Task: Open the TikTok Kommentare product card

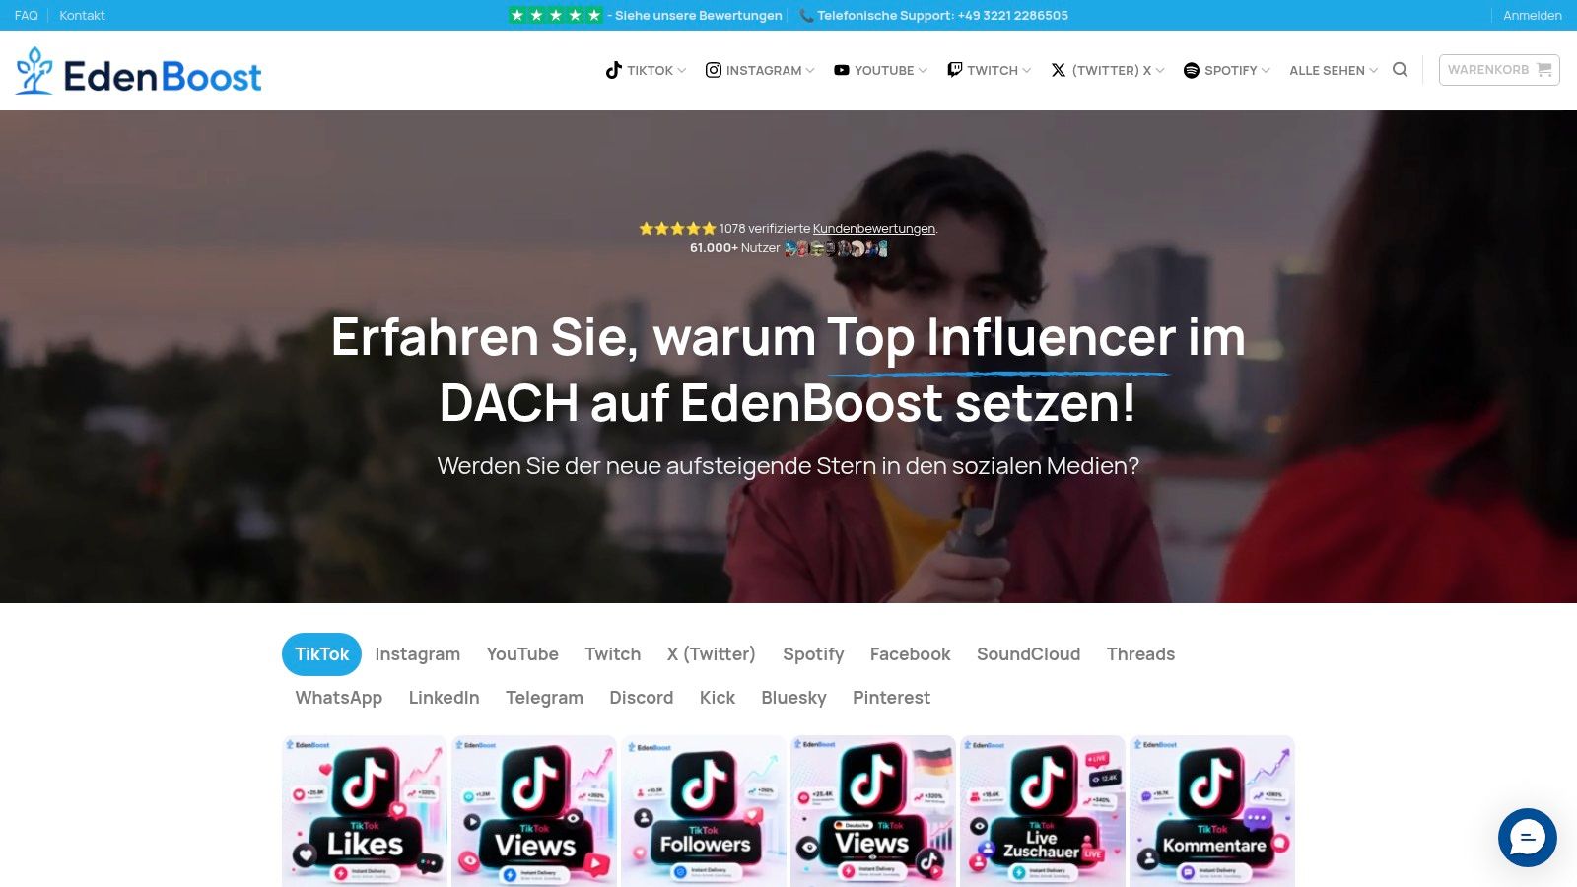Action: [1212, 811]
